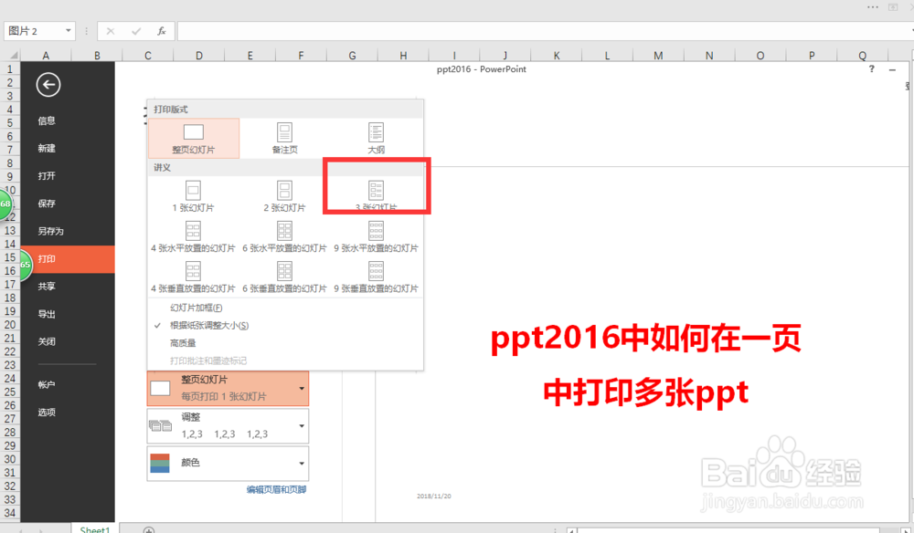Image resolution: width=914 pixels, height=533 pixels.
Task: Open the Name Box dropdown arrow
Action: [69, 31]
